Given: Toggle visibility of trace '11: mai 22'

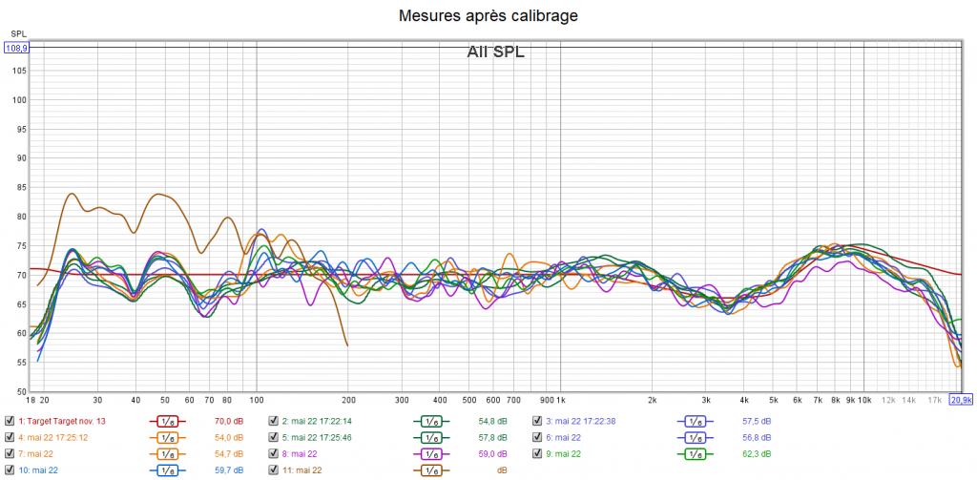Looking at the screenshot, I should tap(274, 470).
